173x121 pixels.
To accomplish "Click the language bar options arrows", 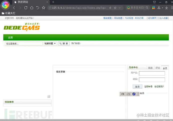I will (138, 94).
